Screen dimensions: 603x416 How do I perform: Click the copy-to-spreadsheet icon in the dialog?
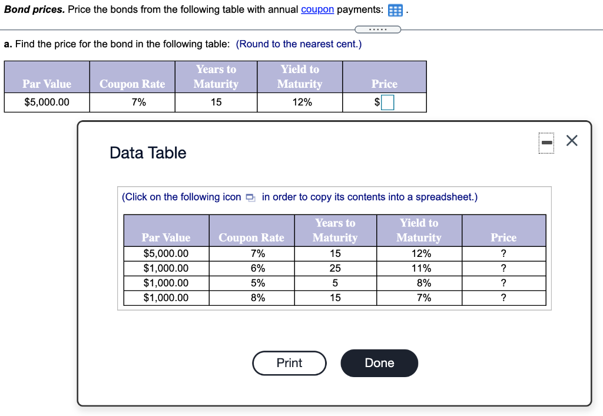click(250, 197)
